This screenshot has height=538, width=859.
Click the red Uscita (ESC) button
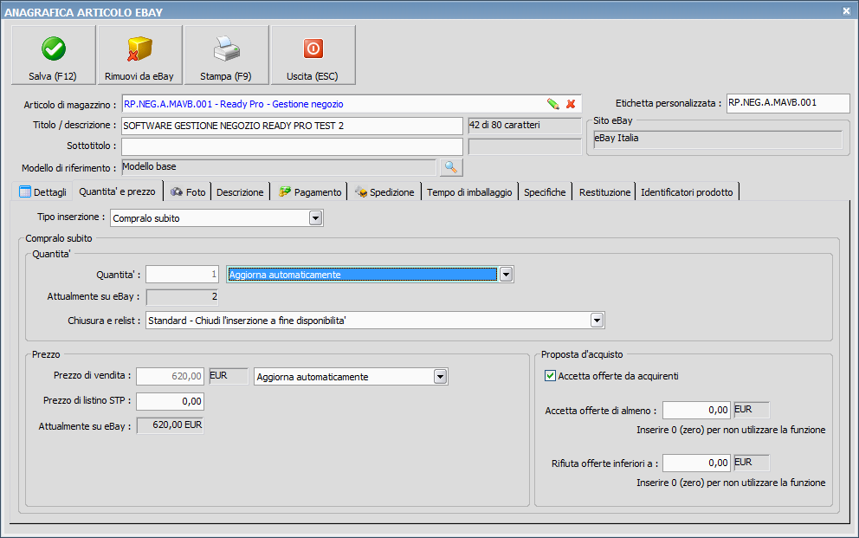(313, 55)
